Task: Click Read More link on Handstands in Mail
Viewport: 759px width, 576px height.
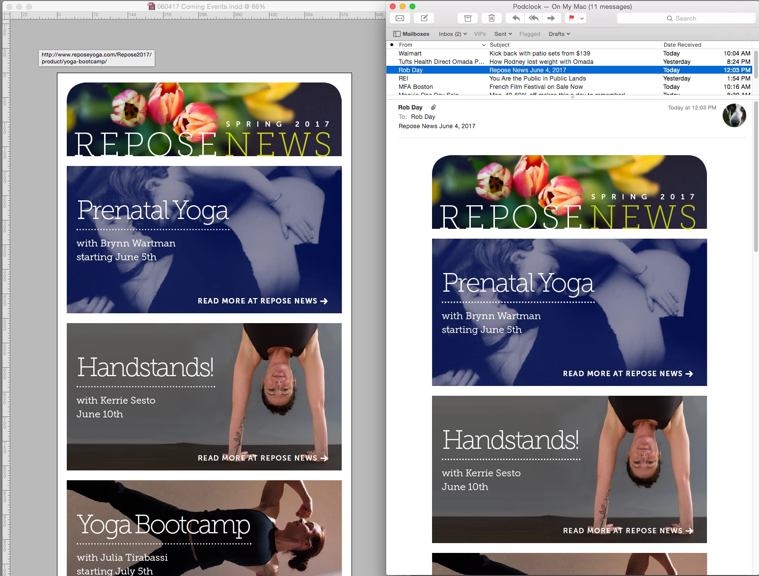Action: [x=628, y=531]
